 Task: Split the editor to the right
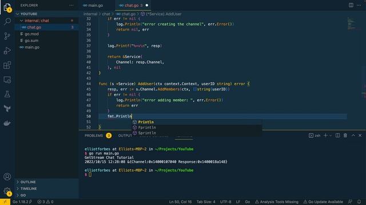tap(351, 5)
